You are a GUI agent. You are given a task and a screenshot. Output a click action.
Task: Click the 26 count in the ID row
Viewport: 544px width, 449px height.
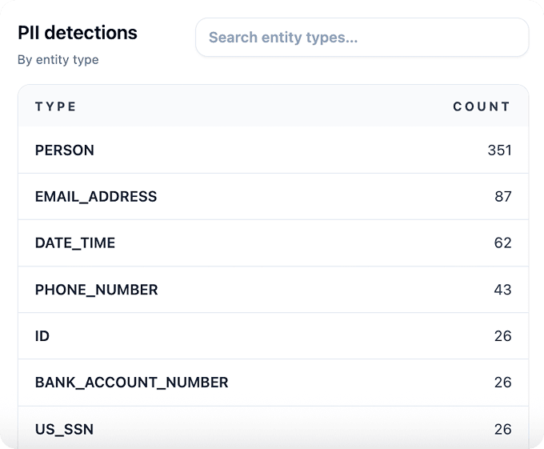click(x=502, y=336)
